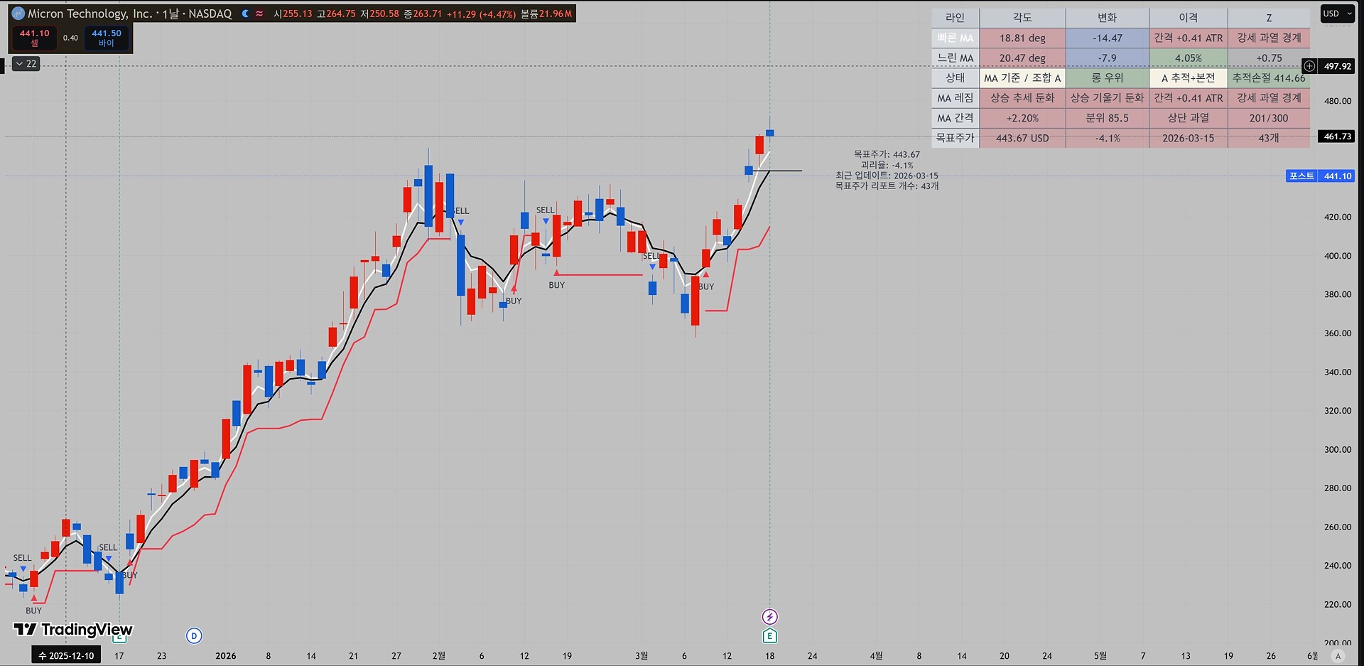Open the dividend D marker on the time axis
The width and height of the screenshot is (1364, 666).
(x=194, y=635)
